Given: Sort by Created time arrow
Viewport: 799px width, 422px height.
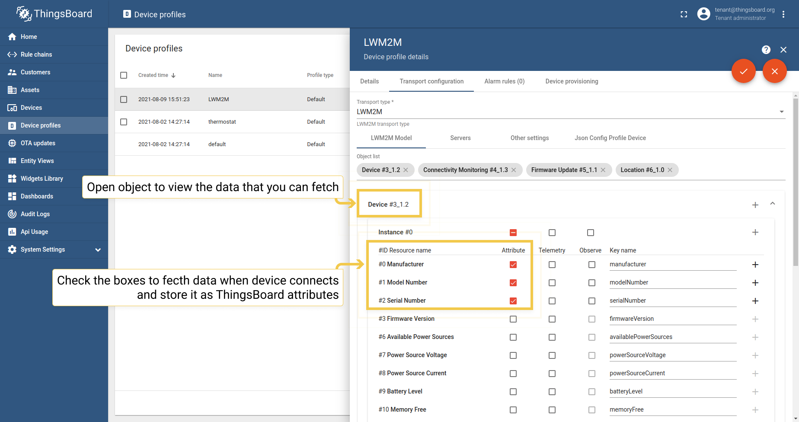Looking at the screenshot, I should coord(173,75).
